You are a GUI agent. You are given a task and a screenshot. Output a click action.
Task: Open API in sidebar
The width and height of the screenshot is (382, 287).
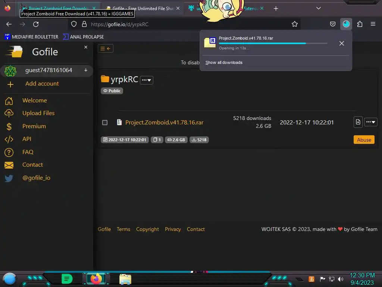pos(27,139)
